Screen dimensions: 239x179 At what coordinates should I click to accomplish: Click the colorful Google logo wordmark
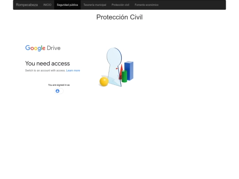click(35, 48)
